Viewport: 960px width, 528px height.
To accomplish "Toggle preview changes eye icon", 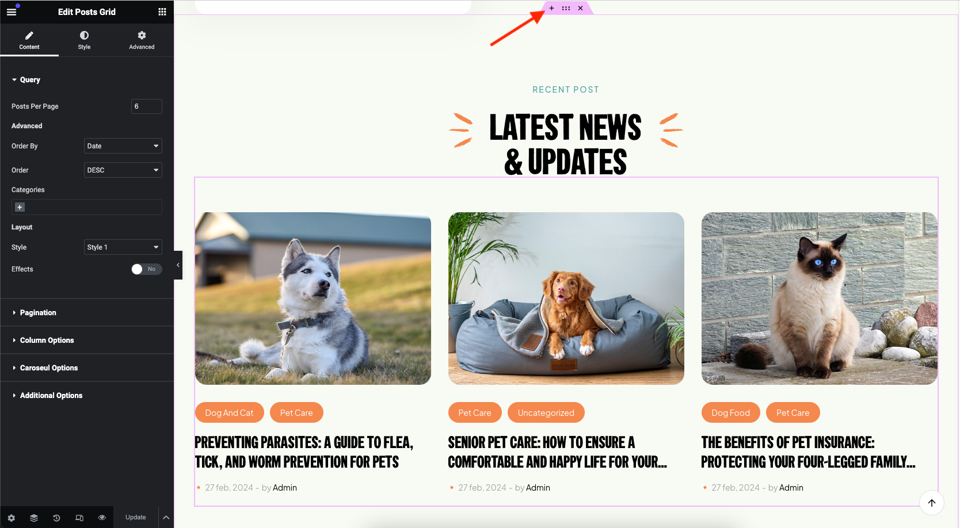I will [x=102, y=518].
